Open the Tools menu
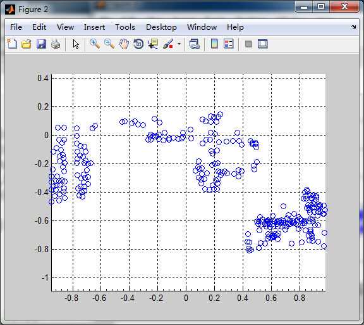Image resolution: width=364 pixels, height=325 pixels. 125,27
